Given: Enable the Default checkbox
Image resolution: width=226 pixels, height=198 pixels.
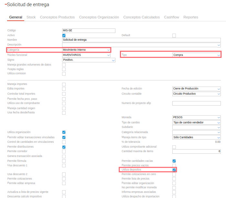Looking at the screenshot, I should (x=174, y=35).
